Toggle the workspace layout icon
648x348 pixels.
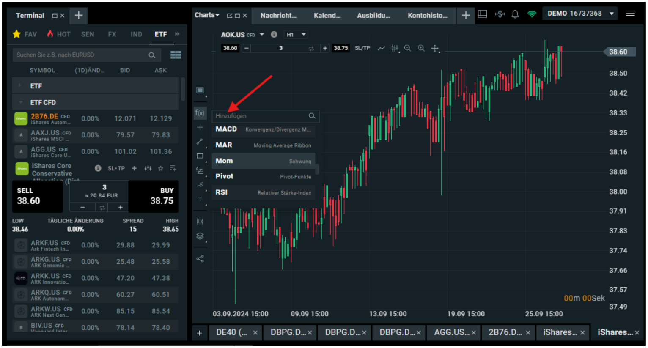click(x=482, y=13)
